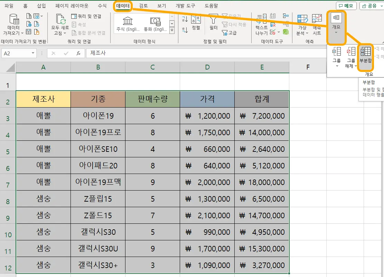Open the 도움말 tab
The height and width of the screenshot is (277, 384).
[211, 6]
